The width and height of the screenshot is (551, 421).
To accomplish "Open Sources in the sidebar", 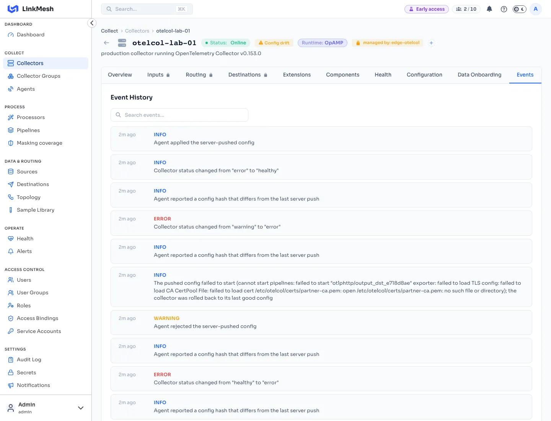I will tap(46, 172).
